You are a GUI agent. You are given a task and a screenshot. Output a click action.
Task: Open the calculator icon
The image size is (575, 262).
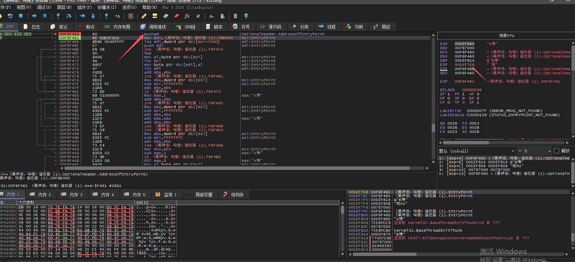235,16
